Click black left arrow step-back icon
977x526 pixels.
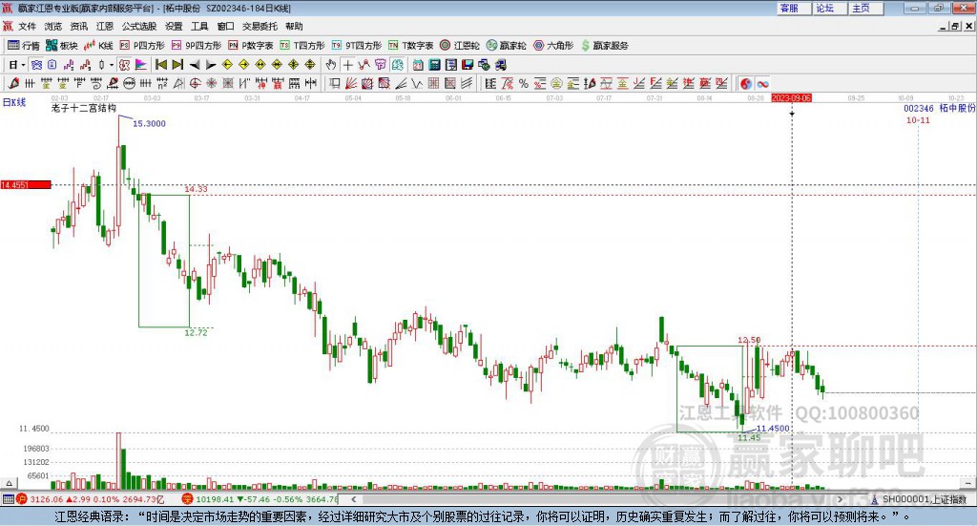pyautogui.click(x=195, y=65)
